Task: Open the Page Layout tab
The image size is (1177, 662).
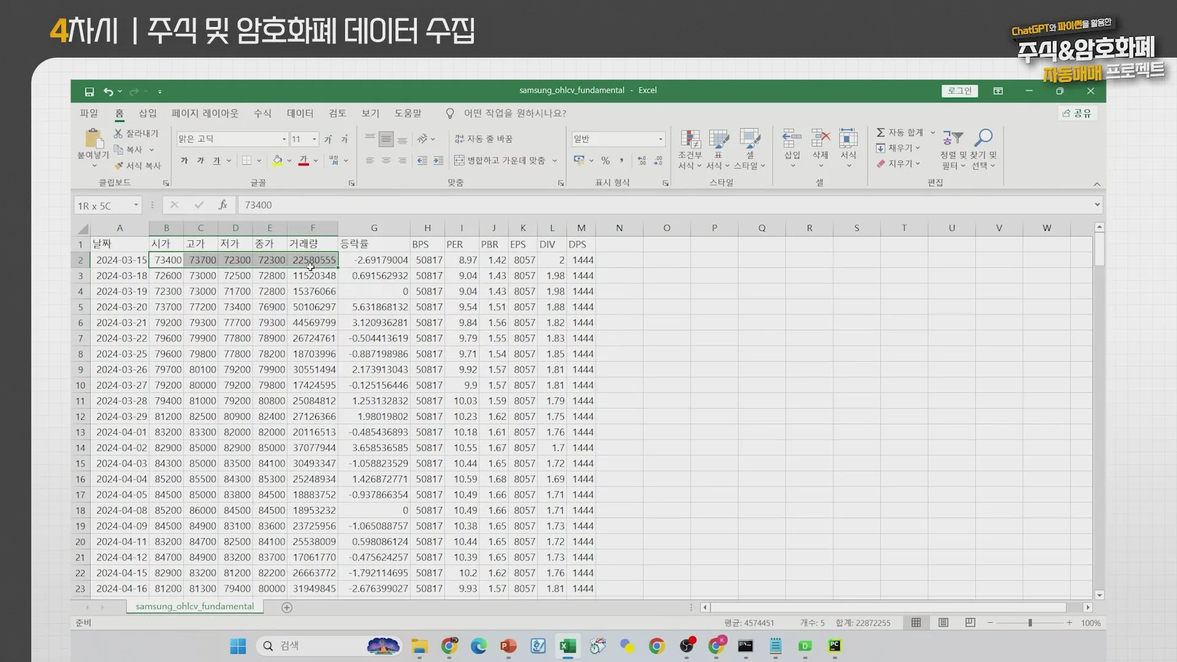Action: pos(205,113)
